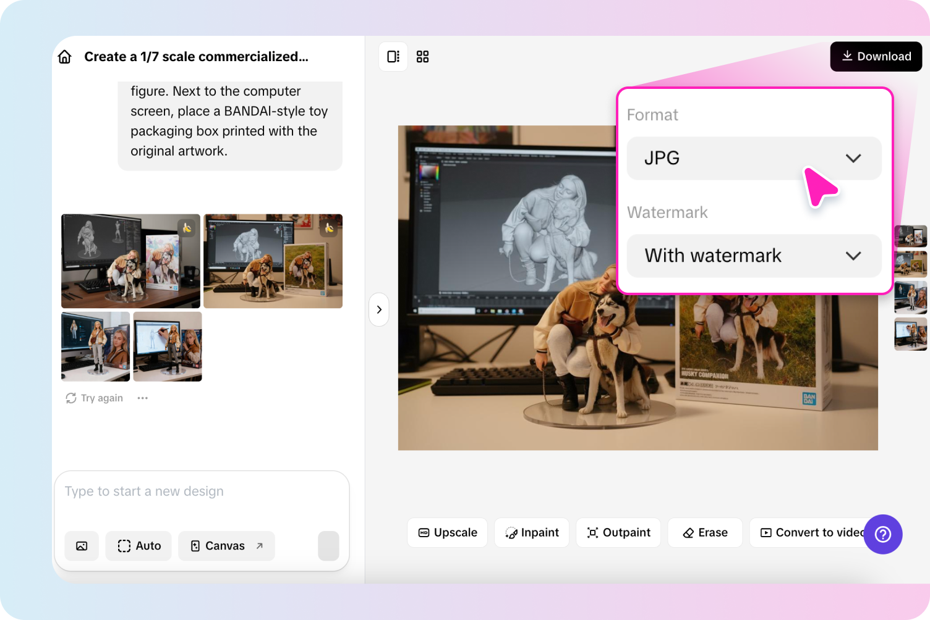Screen dimensions: 930x620
Task: Click the Upscale tool
Action: [447, 532]
